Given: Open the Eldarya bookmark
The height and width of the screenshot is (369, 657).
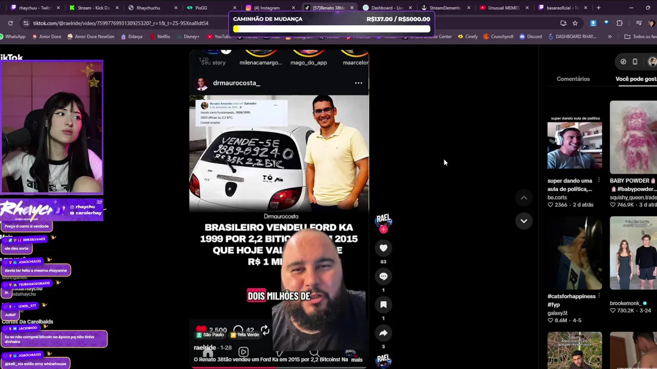Looking at the screenshot, I should coord(131,36).
